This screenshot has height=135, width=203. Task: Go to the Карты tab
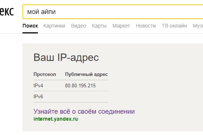pos(99,26)
